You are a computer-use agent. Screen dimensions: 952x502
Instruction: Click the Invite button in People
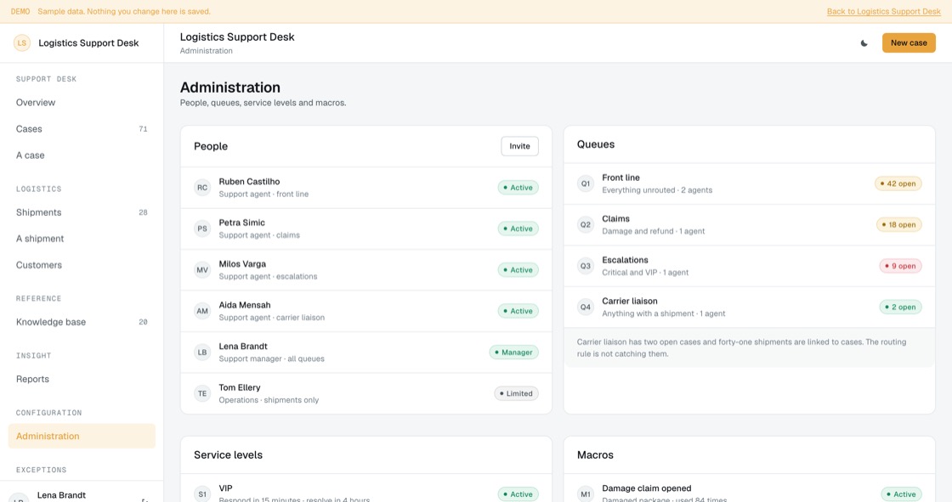[519, 146]
